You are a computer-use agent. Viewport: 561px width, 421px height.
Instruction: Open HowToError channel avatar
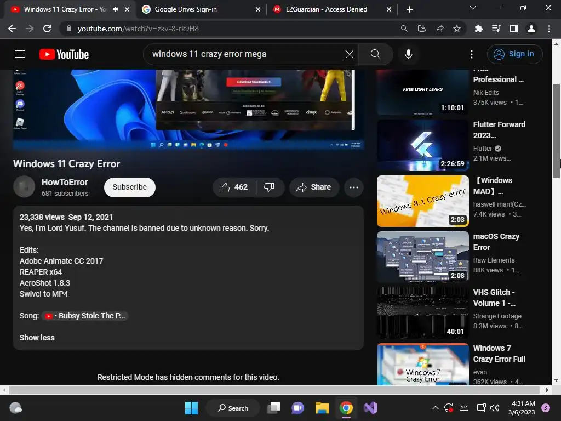click(x=24, y=186)
